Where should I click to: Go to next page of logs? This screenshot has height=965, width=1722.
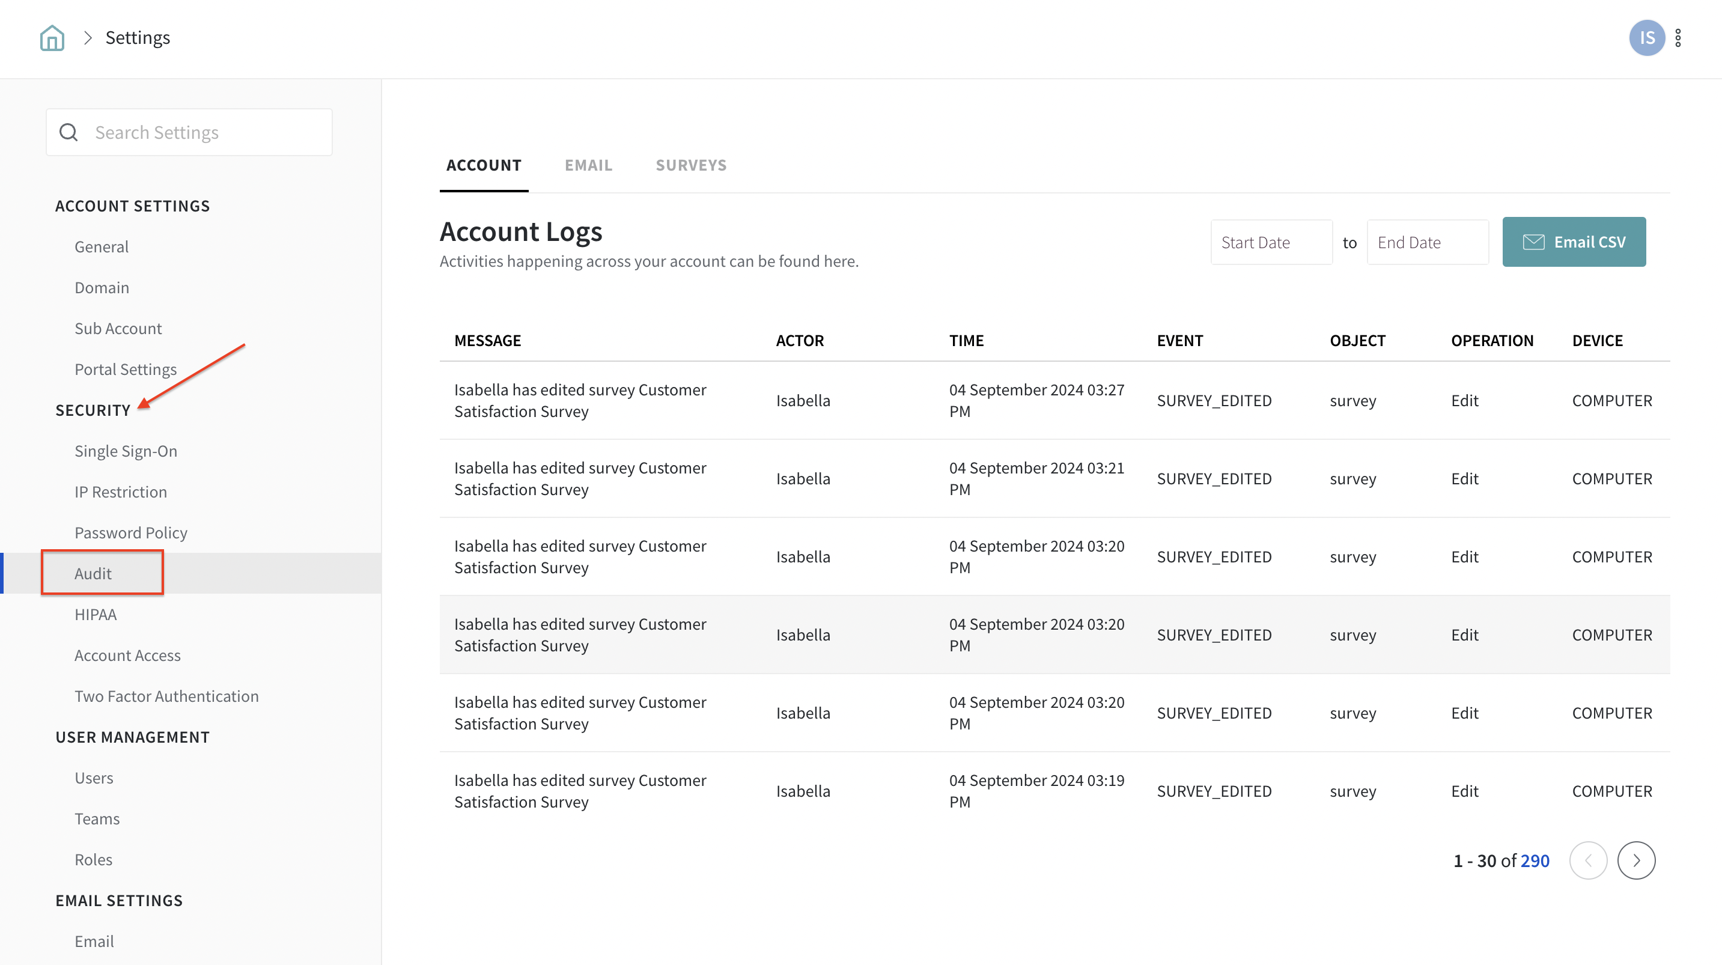[x=1635, y=860]
